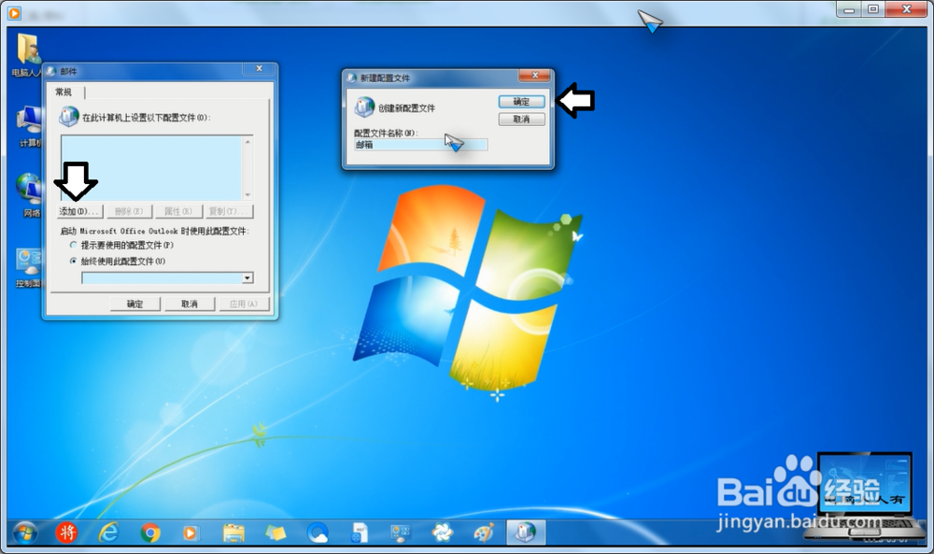This screenshot has width=934, height=554.
Task: Click the 复制 button in Mail dialog
Action: 229,211
